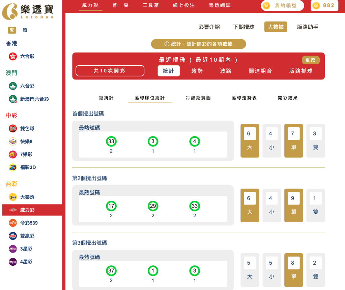Open the Macau 六合彩 lottery

[12, 86]
